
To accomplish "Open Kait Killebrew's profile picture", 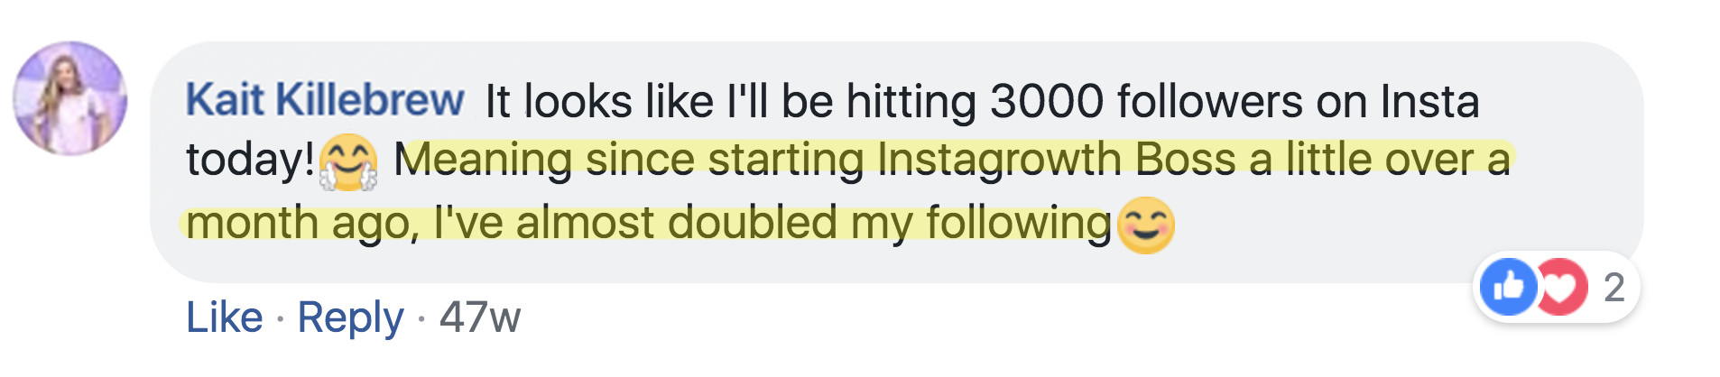I will [69, 98].
